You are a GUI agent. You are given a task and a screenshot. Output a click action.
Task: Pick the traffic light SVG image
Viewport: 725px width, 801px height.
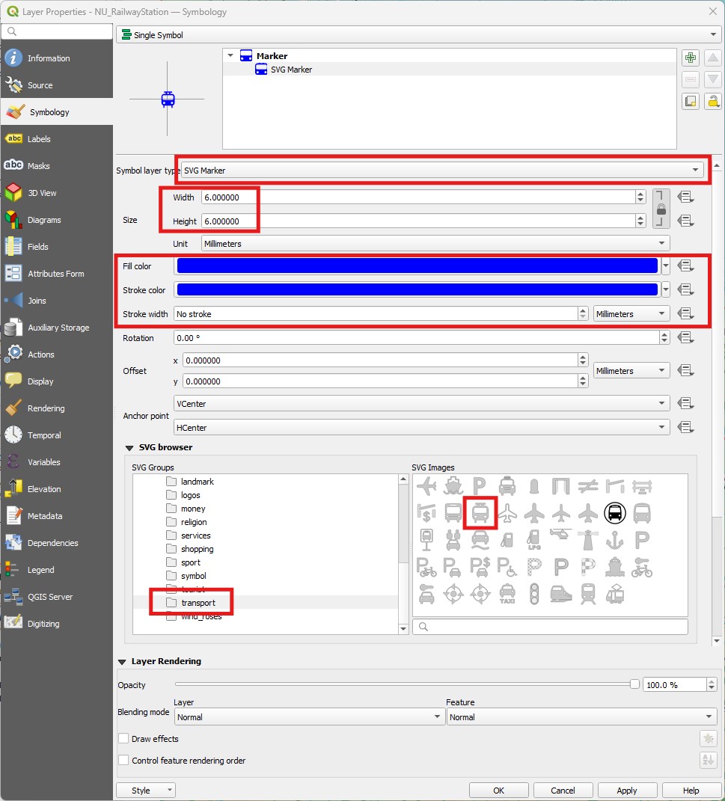[x=534, y=594]
